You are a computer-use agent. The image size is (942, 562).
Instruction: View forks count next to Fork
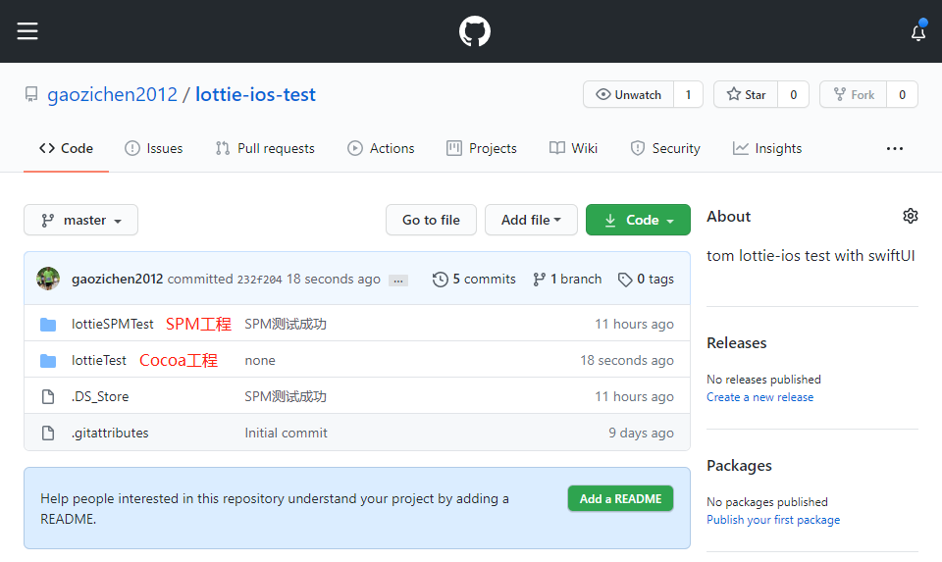click(902, 95)
